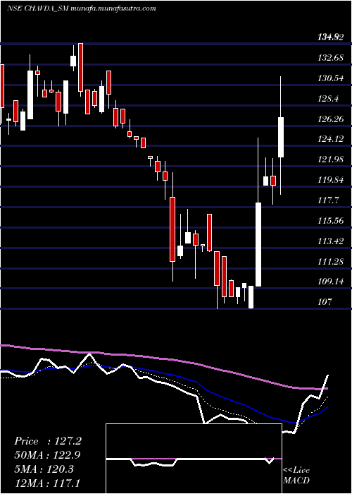Click the 109.14 price axis label

(330, 282)
